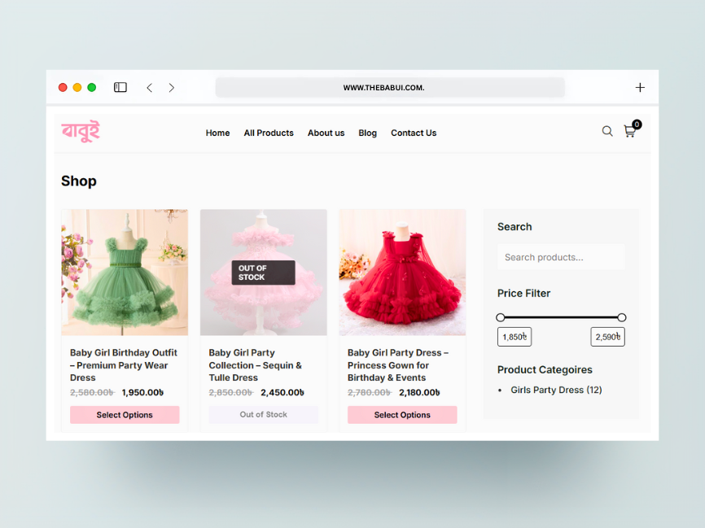
Task: Click the Shop page heading
Action: pos(79,181)
